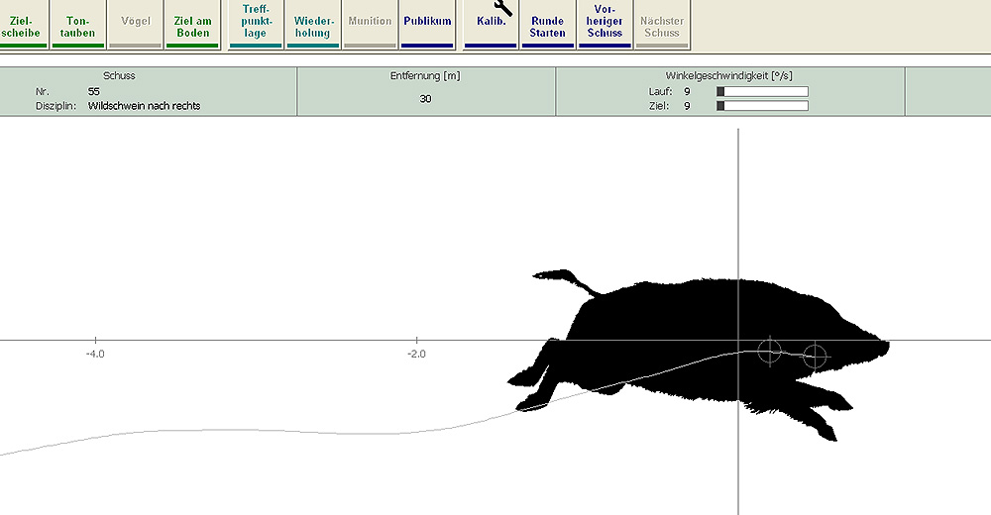Image resolution: width=991 pixels, height=515 pixels.
Task: Click the -2.0 axis tick label
Action: [x=416, y=354]
